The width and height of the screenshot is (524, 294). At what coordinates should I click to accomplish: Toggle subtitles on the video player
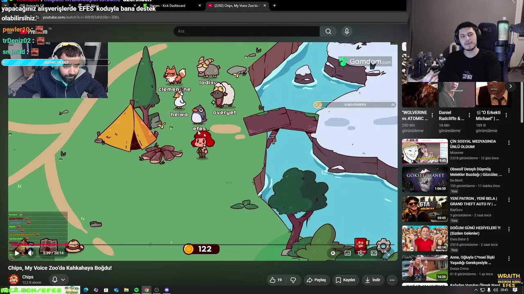(348, 253)
